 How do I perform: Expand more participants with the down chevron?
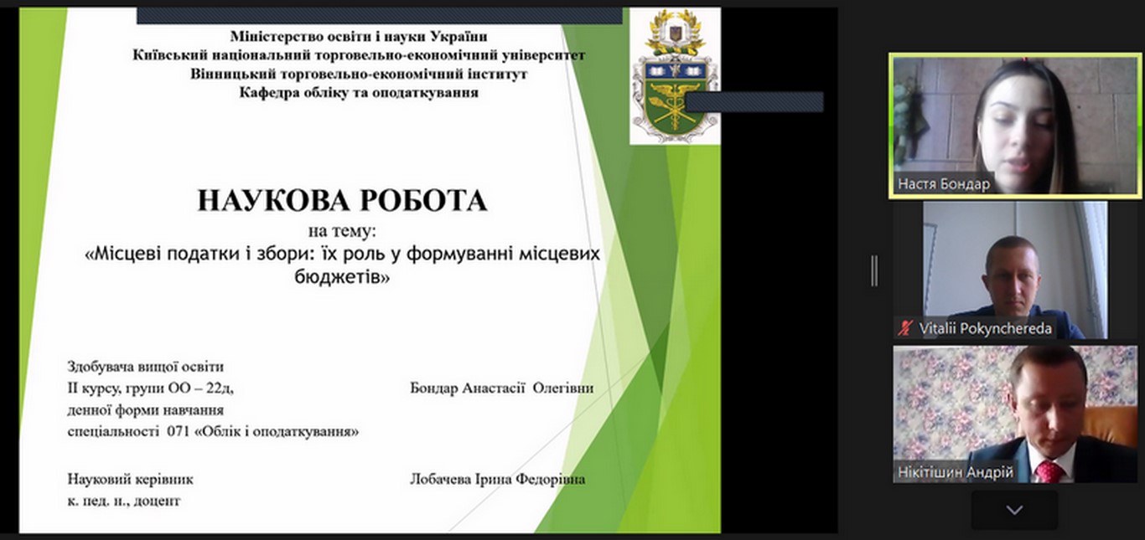pos(1014,509)
